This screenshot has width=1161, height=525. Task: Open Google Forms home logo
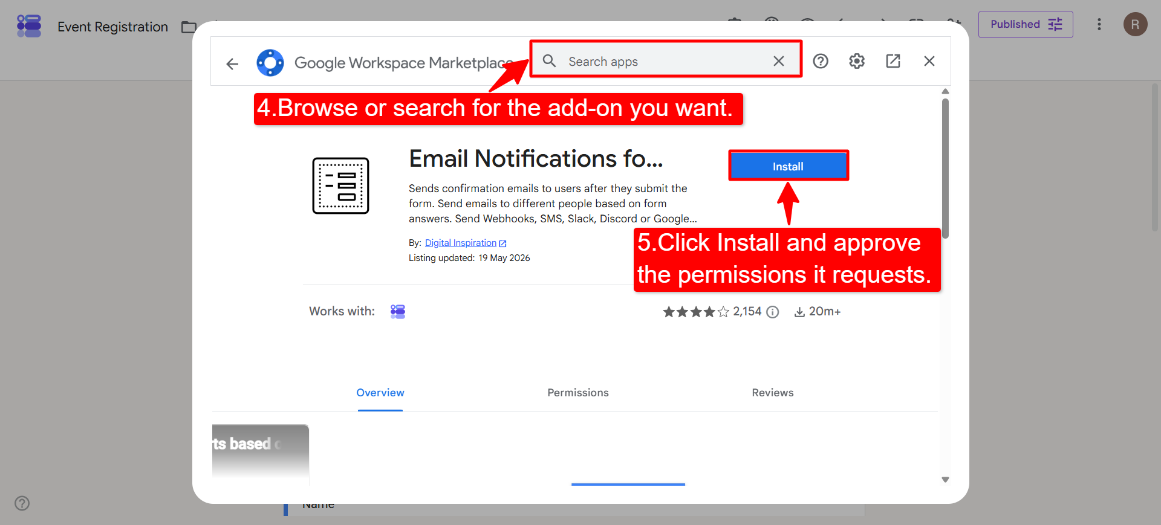point(29,26)
